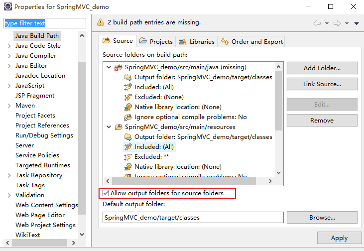Image resolution: width=364 pixels, height=251 pixels.
Task: Open the Order and Export tab
Action: pyautogui.click(x=252, y=42)
